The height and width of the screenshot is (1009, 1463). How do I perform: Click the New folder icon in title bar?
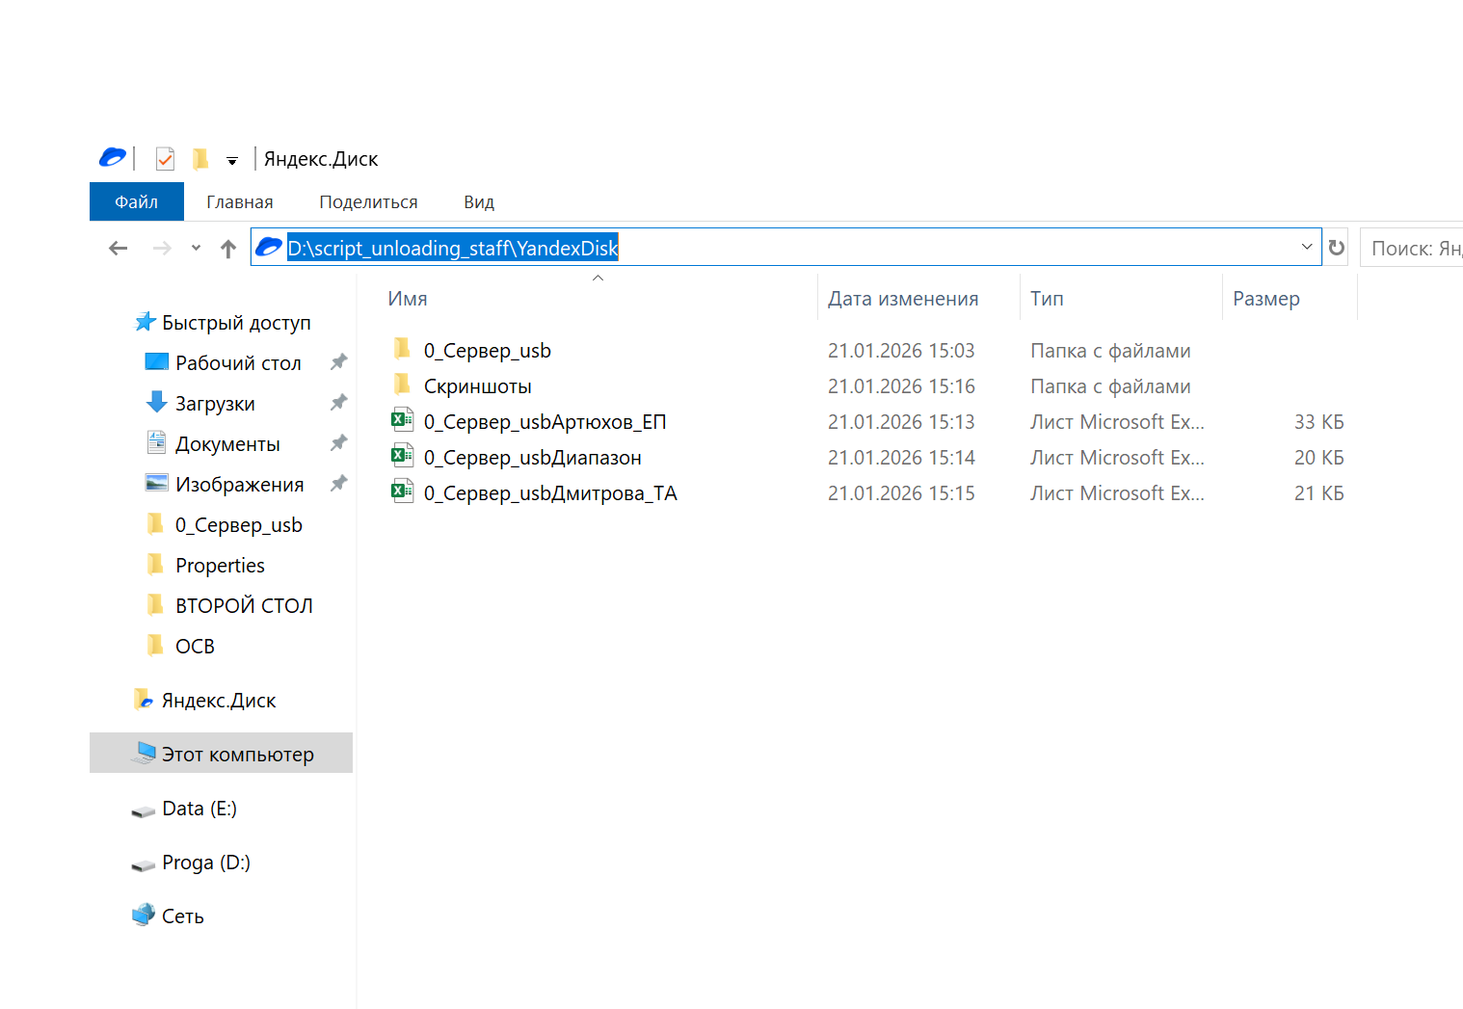pos(200,158)
